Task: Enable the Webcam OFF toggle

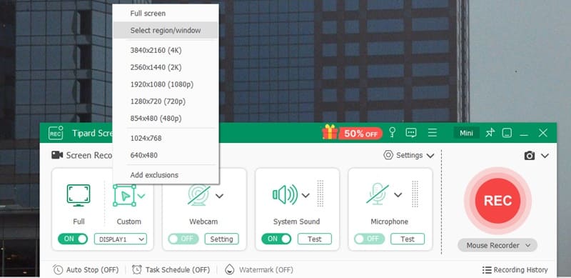Action: (183, 239)
